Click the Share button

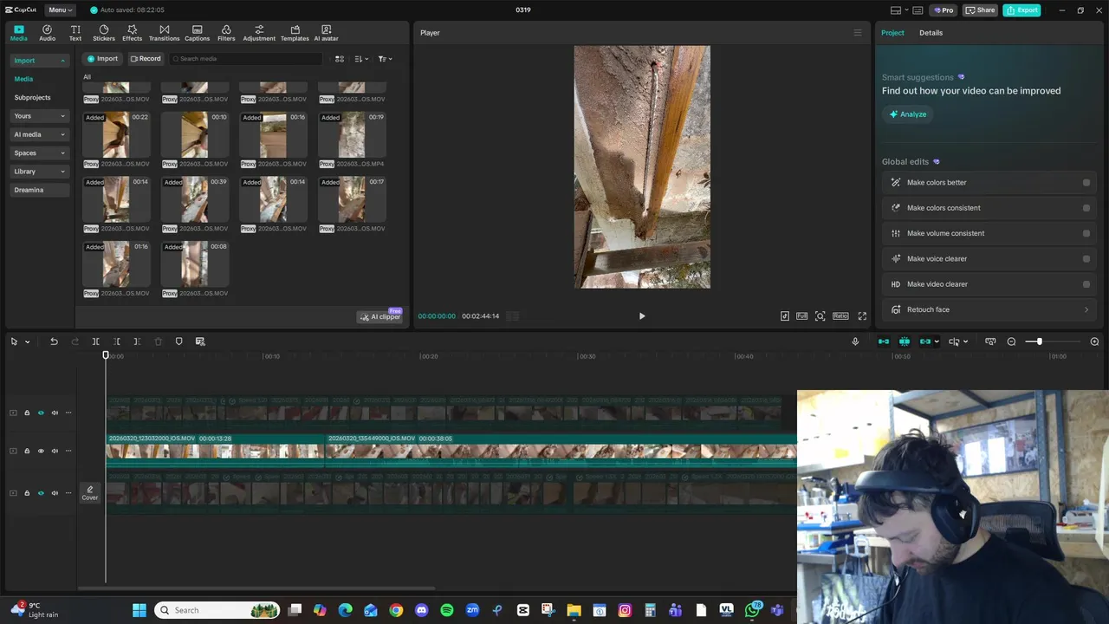[x=981, y=10]
